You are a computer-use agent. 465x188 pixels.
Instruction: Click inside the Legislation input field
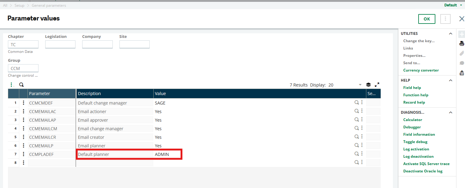coord(60,44)
